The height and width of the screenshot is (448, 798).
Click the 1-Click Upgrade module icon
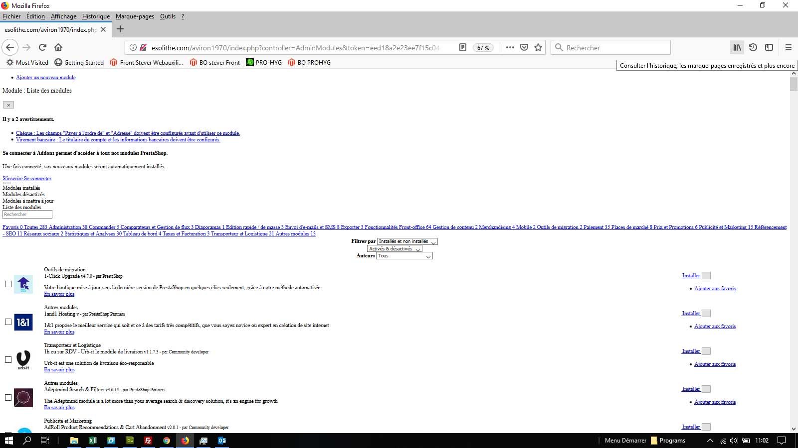[23, 284]
